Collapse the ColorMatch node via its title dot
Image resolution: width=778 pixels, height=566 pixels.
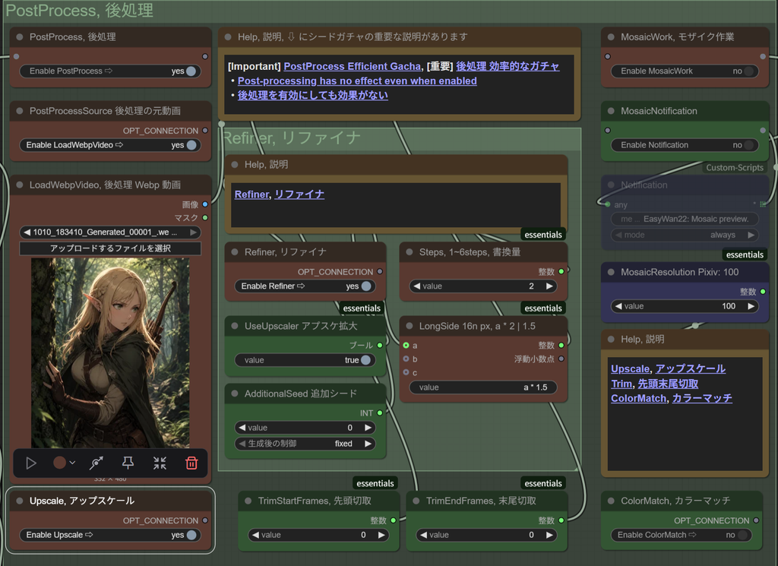click(611, 501)
